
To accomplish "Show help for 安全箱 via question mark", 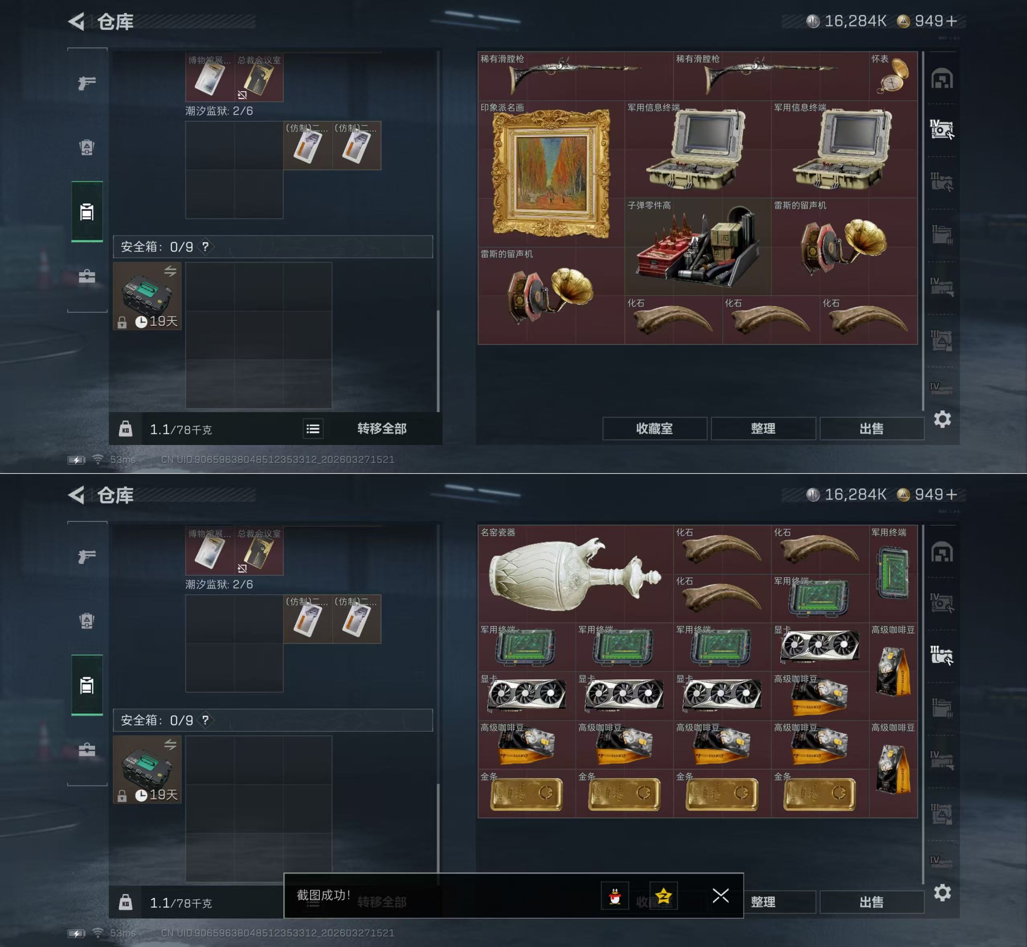I will tap(205, 247).
